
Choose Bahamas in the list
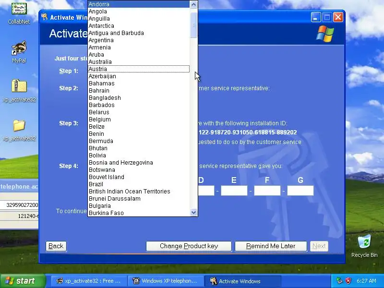tap(139, 83)
